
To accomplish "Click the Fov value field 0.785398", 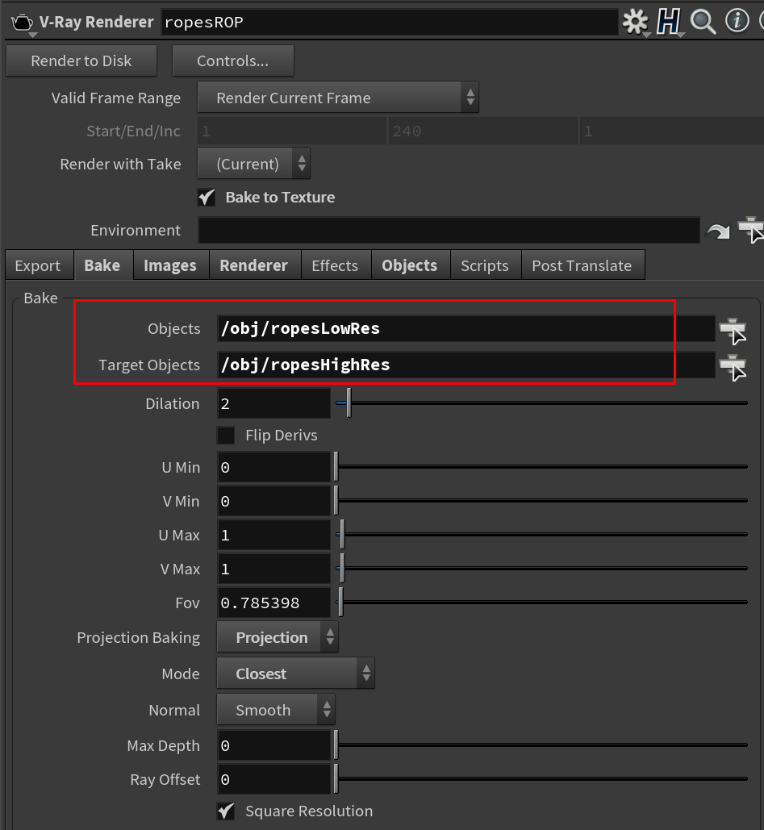I will click(273, 603).
